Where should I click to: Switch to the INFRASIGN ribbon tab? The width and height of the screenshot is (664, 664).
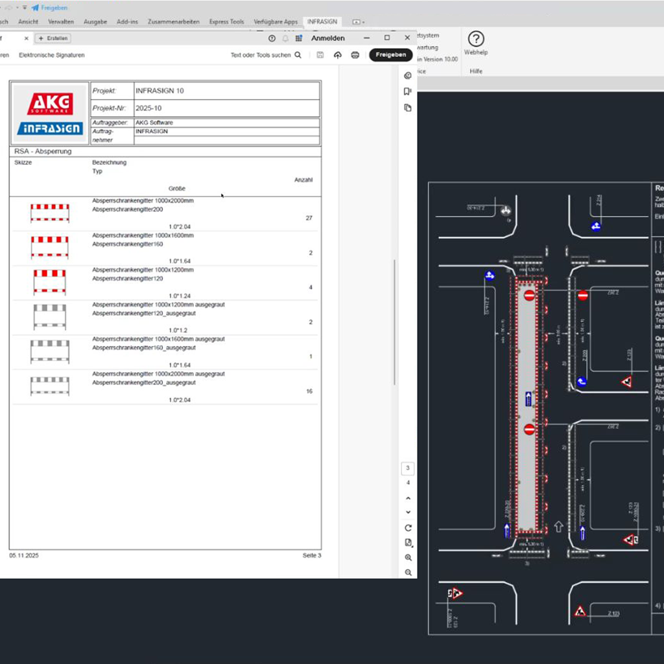[322, 22]
